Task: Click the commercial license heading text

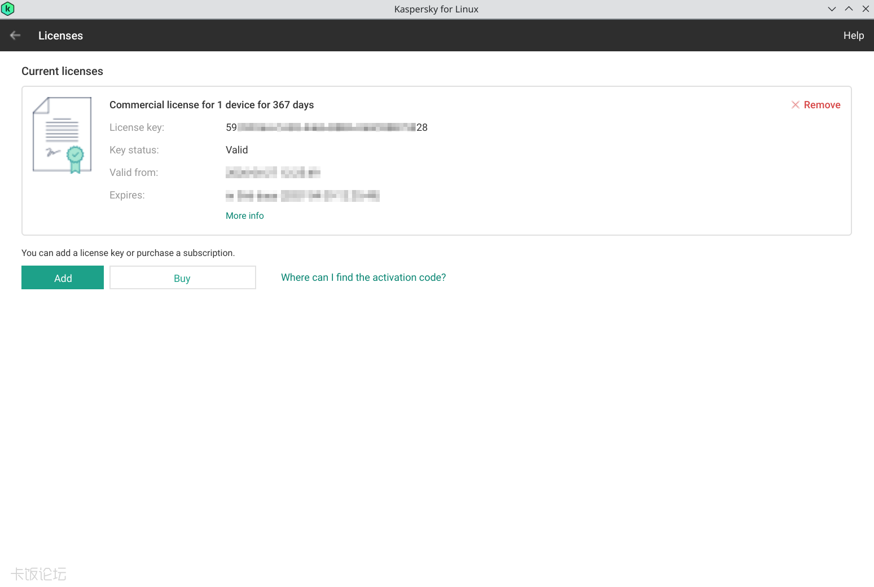Action: pos(212,105)
